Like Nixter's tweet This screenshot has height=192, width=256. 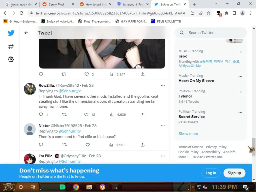88,145
